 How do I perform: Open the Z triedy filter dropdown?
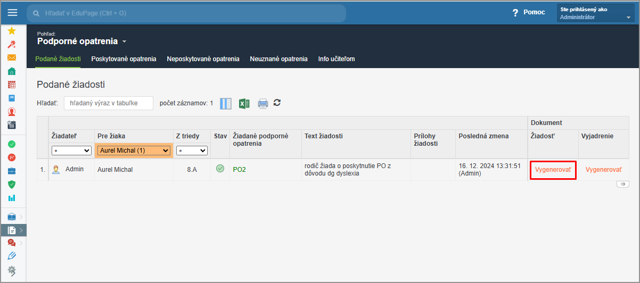click(192, 151)
